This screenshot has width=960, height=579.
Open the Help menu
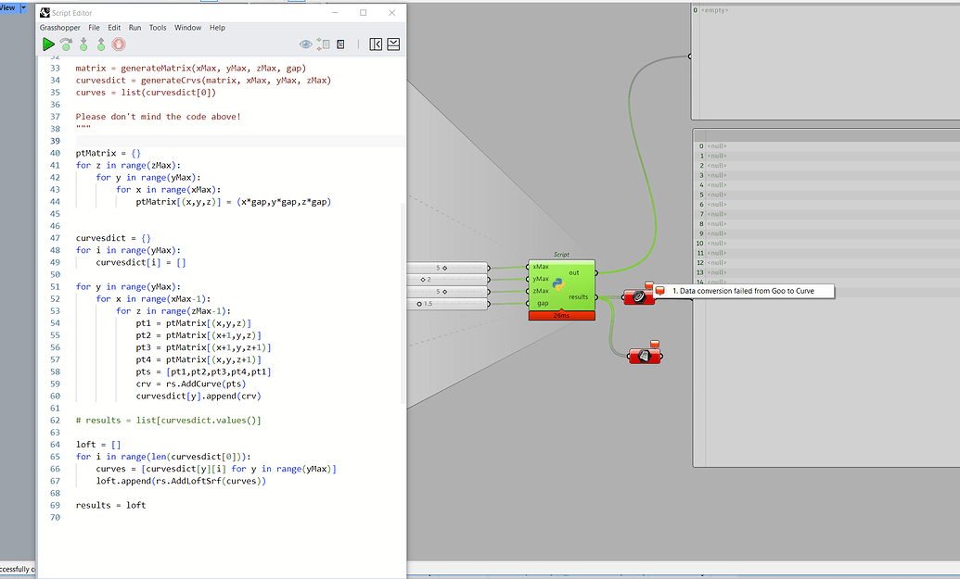pos(217,28)
